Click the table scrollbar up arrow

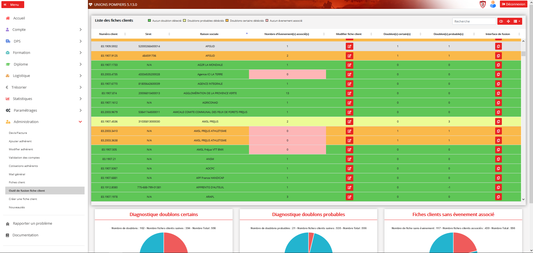[523, 41]
